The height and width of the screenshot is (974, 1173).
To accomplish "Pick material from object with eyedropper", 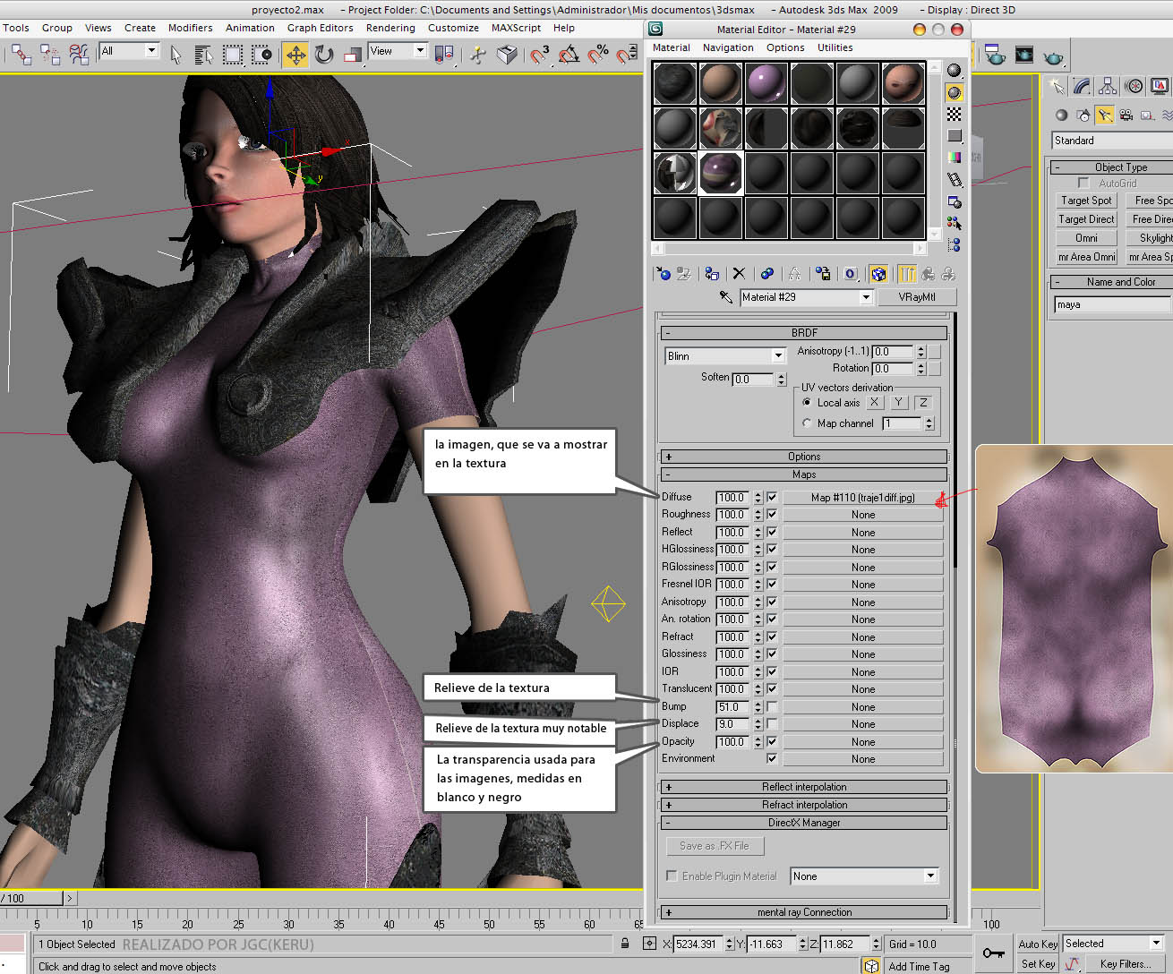I will coord(726,297).
